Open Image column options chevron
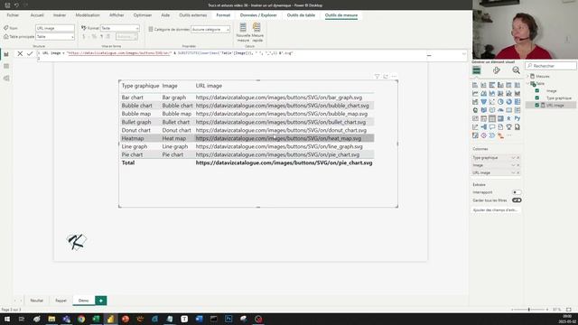The image size is (578, 325). pyautogui.click(x=513, y=165)
